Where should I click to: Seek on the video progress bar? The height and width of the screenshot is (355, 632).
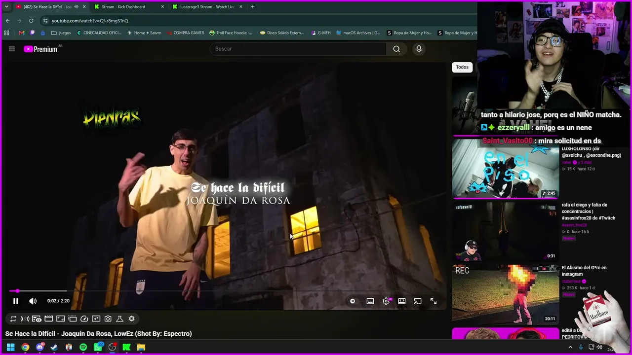pyautogui.click(x=225, y=291)
